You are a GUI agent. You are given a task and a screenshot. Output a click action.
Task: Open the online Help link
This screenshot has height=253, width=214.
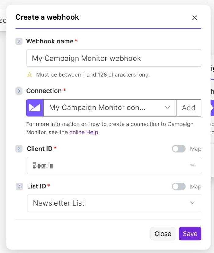(x=83, y=132)
